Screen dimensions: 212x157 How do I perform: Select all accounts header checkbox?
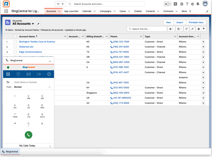15,37
